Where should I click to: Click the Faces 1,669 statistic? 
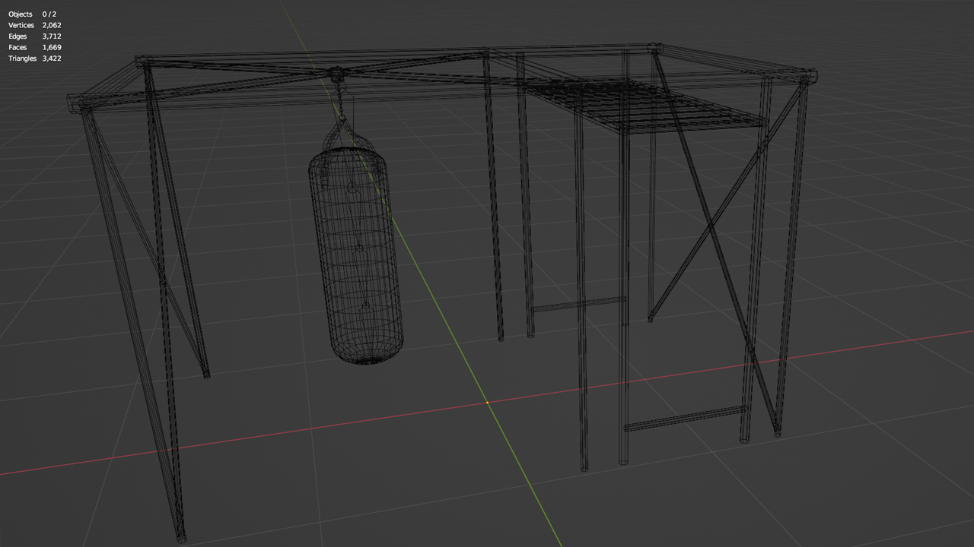pos(35,47)
